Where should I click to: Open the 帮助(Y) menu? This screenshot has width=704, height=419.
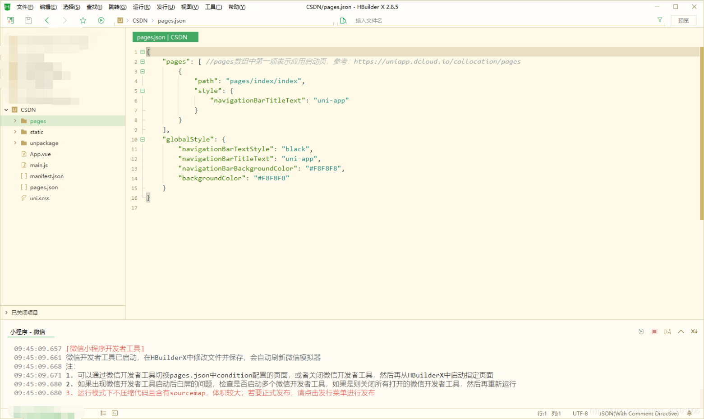237,7
